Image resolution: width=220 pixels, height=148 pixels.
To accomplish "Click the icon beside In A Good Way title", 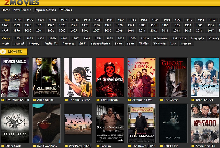I will [34, 146].
